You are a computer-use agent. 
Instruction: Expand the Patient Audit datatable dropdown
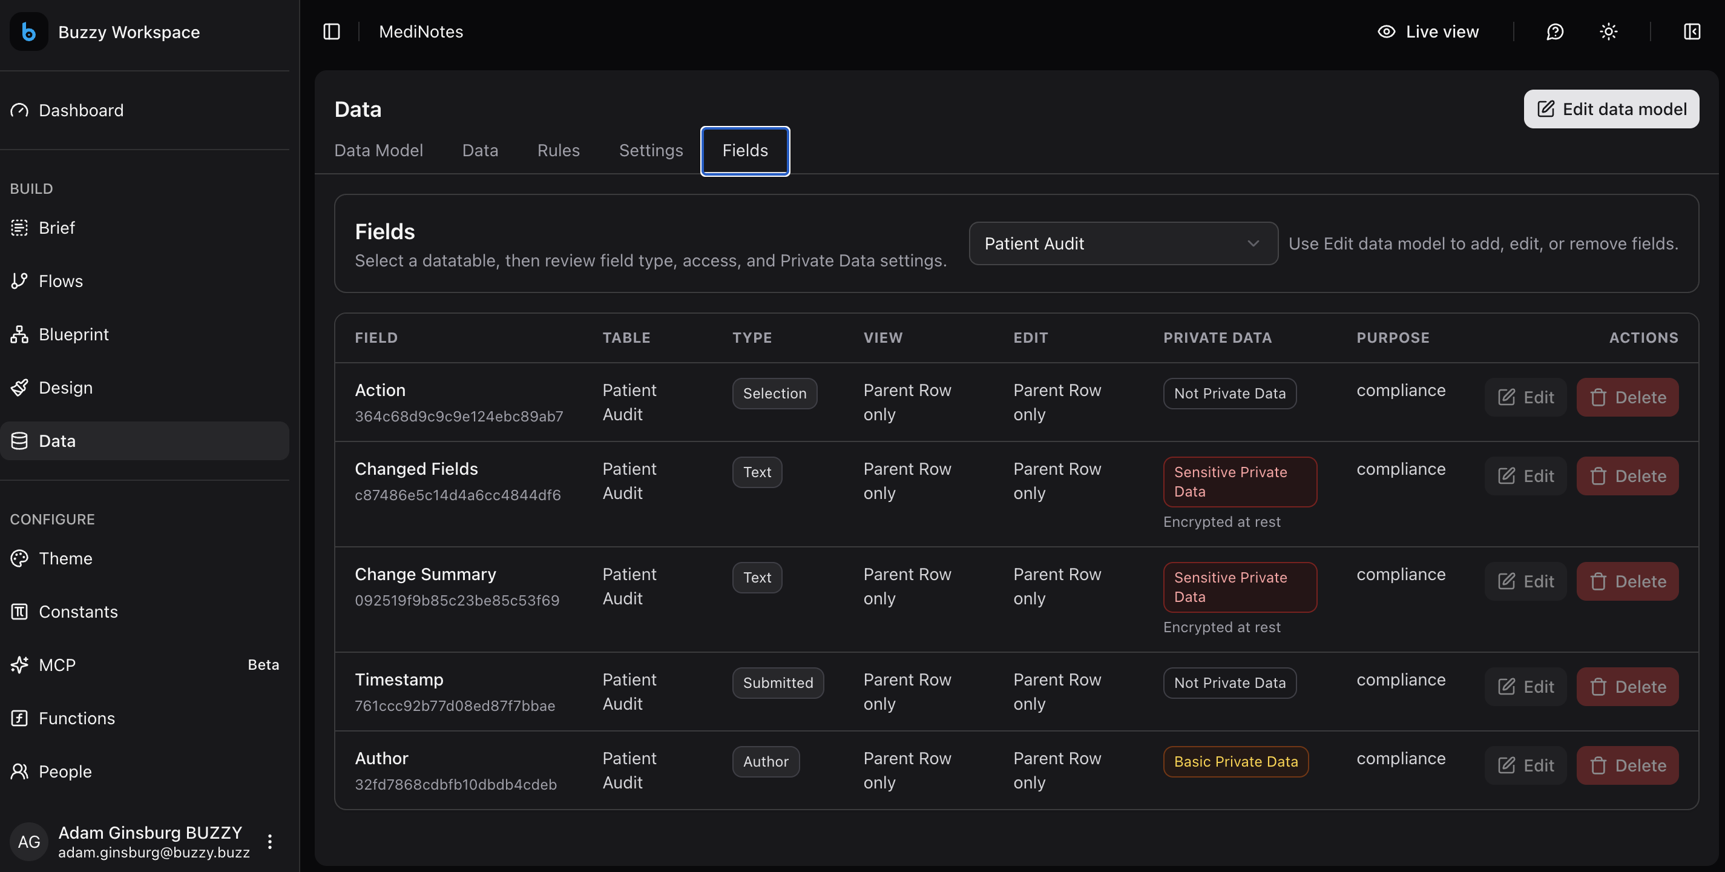pyautogui.click(x=1123, y=244)
